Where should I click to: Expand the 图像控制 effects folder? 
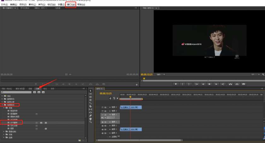click(3, 131)
